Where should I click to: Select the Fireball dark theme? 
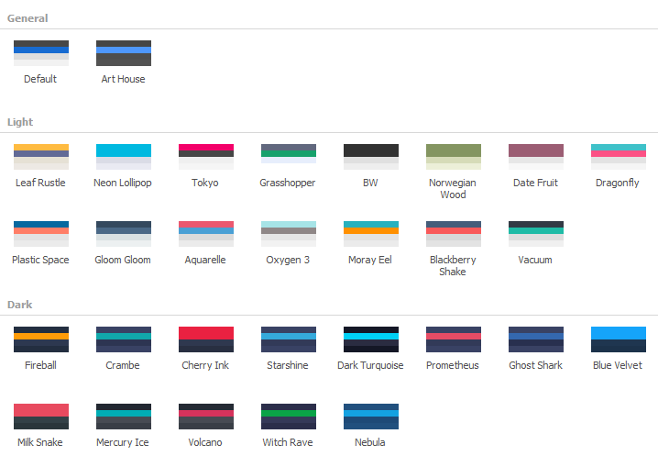tap(40, 339)
